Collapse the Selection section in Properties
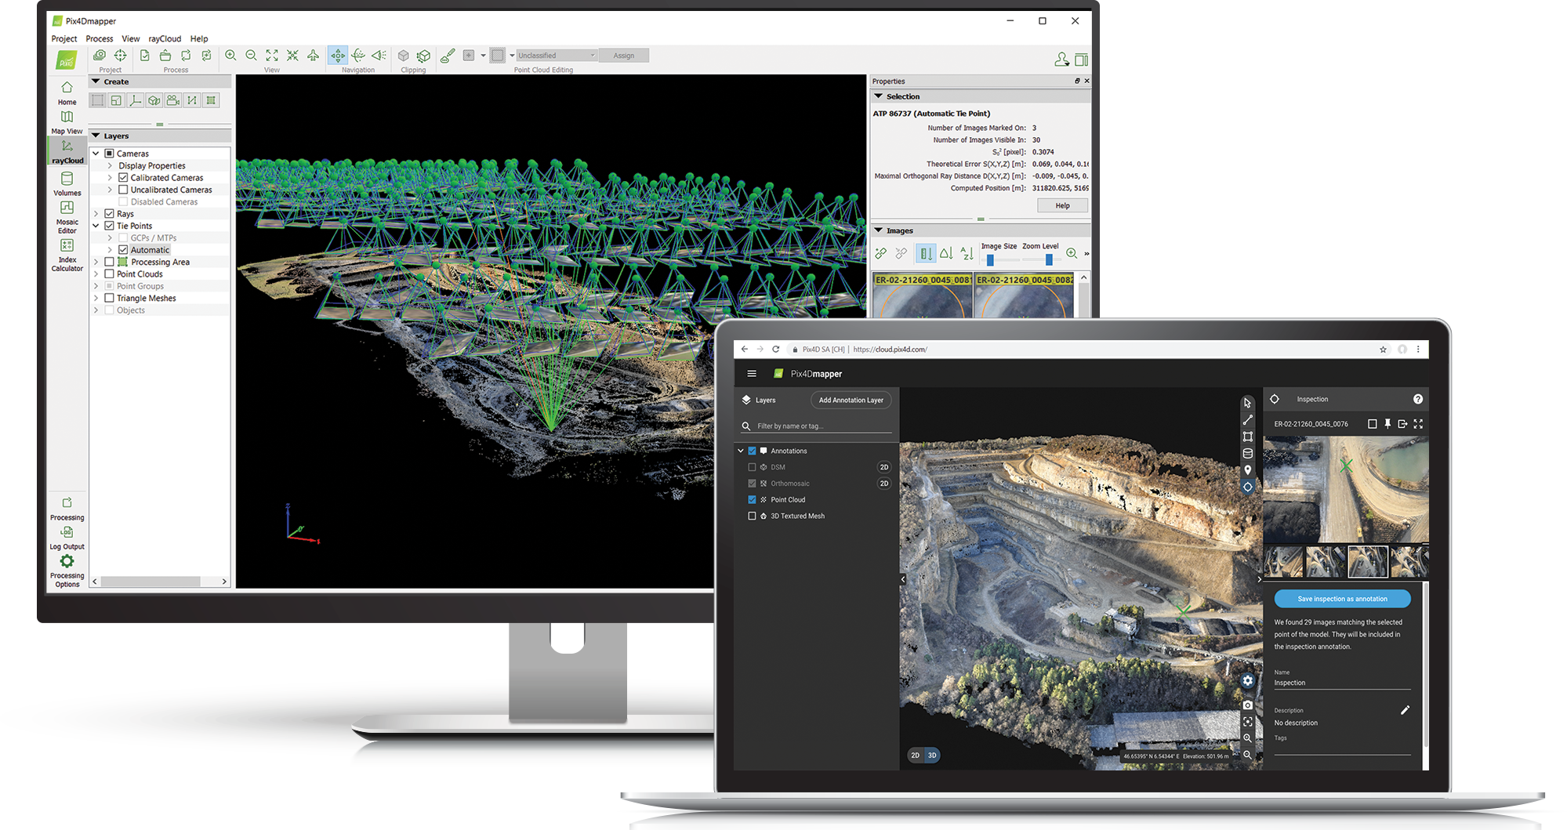 pos(980,96)
